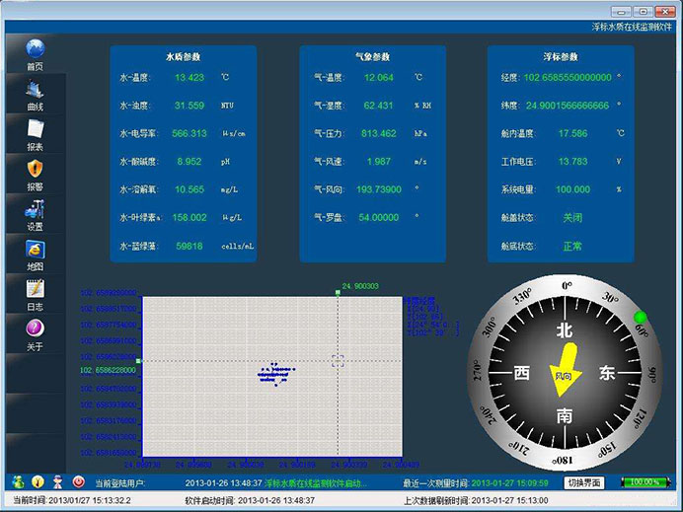The image size is (683, 512).
Task: Open the 首页 home globe icon
Action: point(36,50)
